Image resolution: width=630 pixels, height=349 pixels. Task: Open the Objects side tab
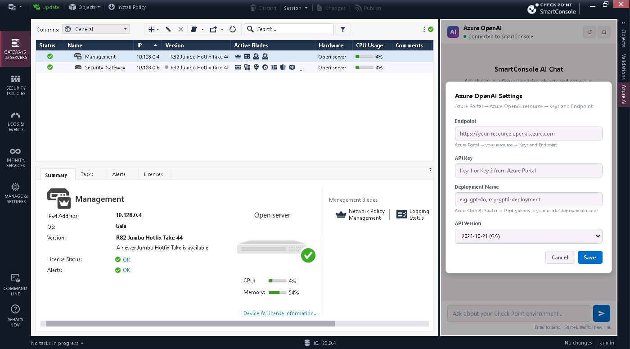[624, 38]
